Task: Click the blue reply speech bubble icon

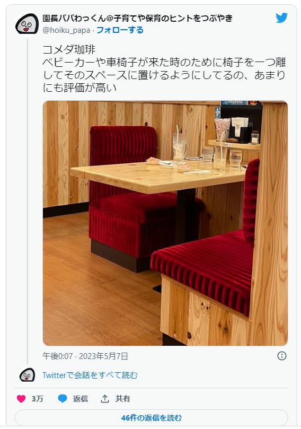Action: (x=63, y=399)
